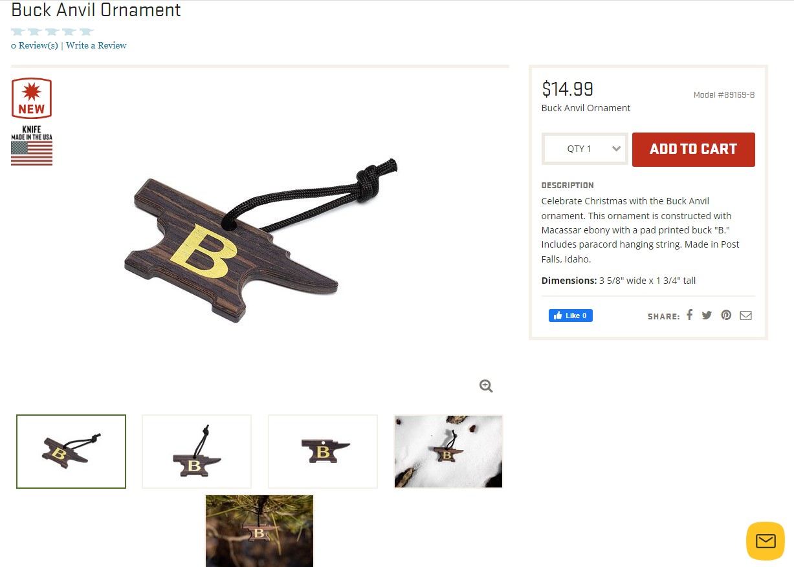Add the ornament to cart
Screen dimensions: 794x567
tap(694, 149)
